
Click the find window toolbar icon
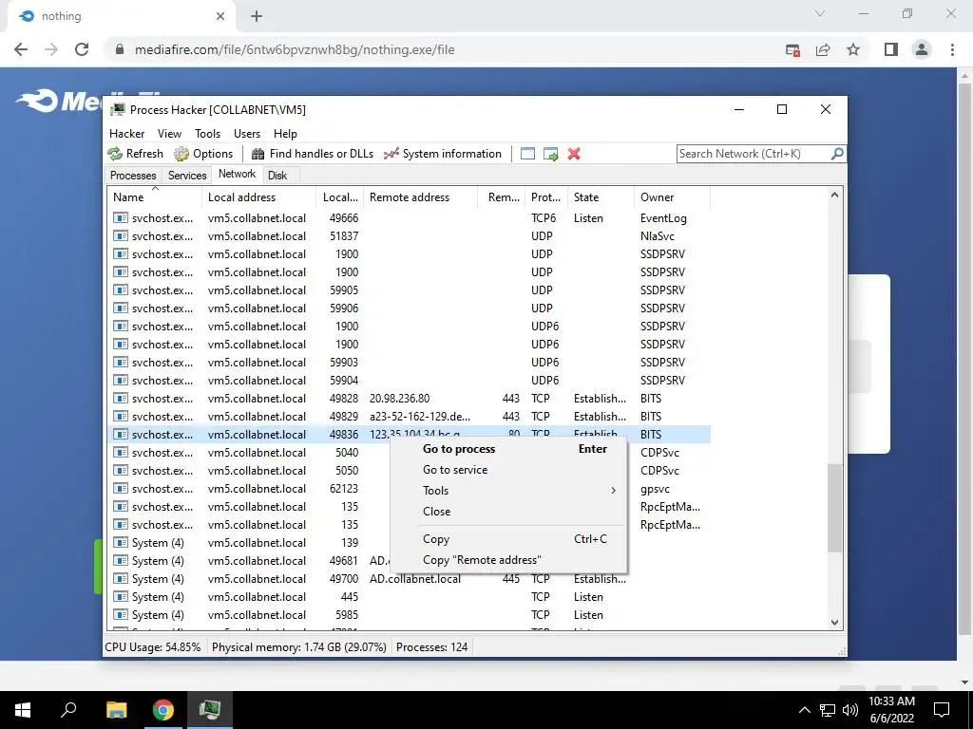(x=527, y=154)
